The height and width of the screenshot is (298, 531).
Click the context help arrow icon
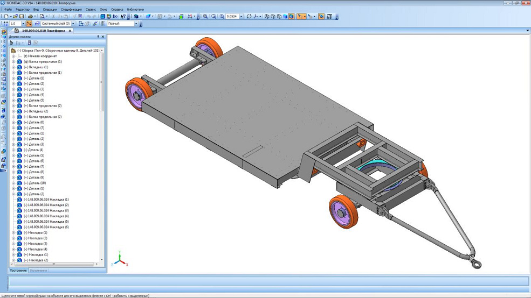click(x=123, y=17)
